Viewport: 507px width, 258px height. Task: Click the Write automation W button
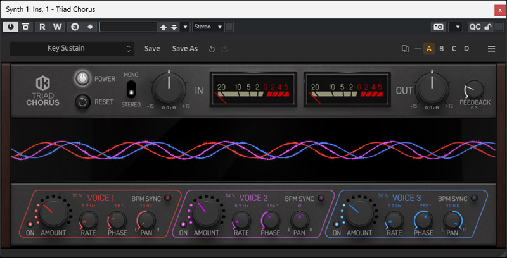(57, 27)
